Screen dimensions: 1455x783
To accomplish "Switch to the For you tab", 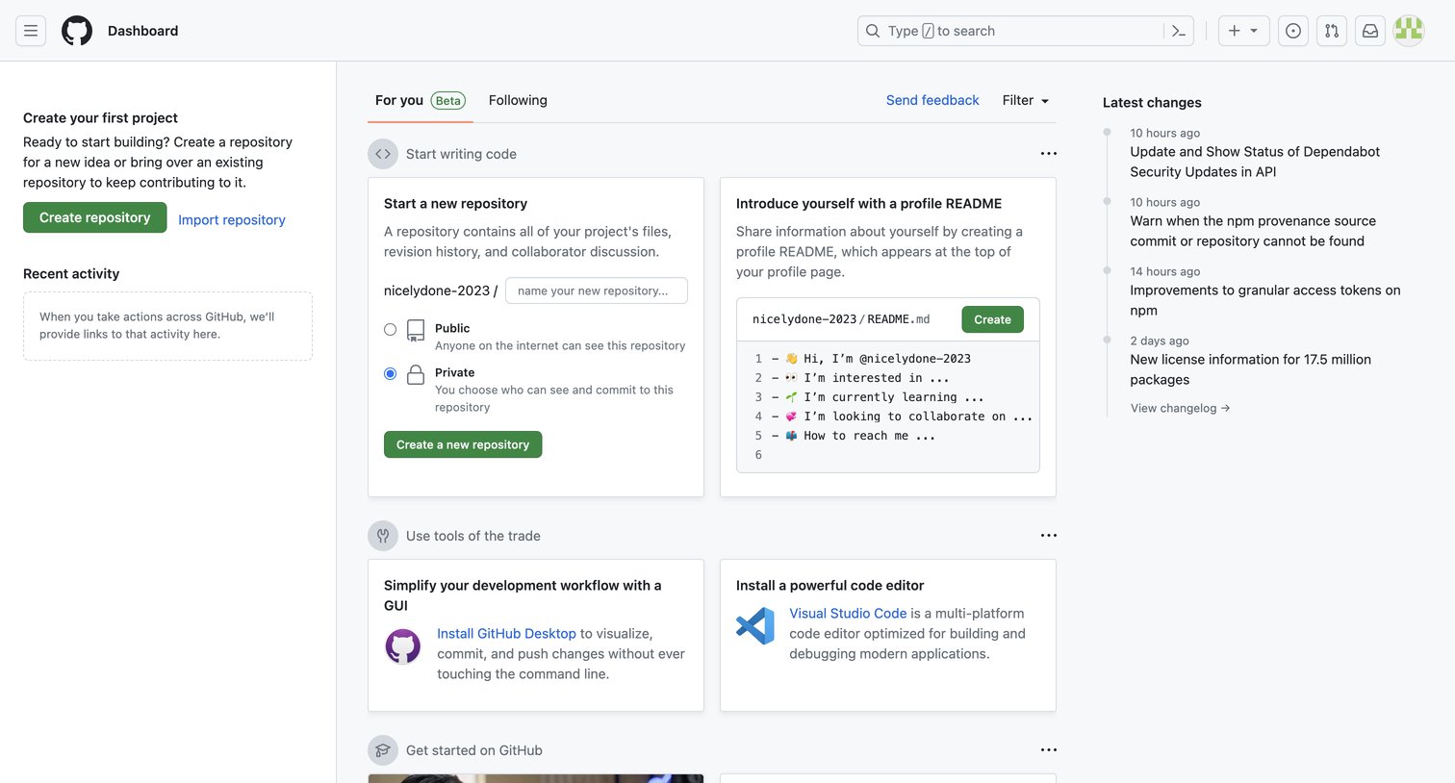I will click(421, 100).
